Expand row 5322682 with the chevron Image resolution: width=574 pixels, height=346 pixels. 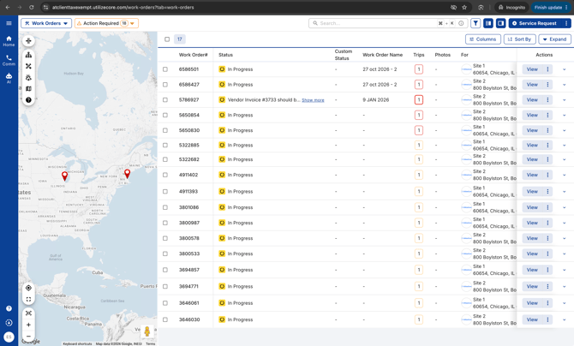pyautogui.click(x=564, y=159)
